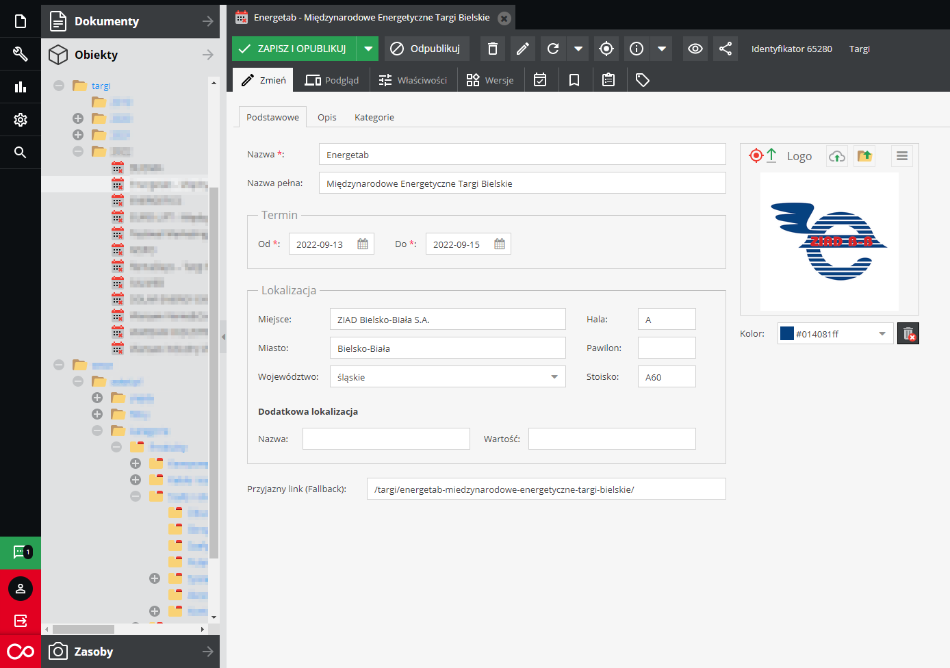Viewport: 950px width, 668px height.
Task: Rename the object with pencil toolbar icon
Action: (523, 49)
